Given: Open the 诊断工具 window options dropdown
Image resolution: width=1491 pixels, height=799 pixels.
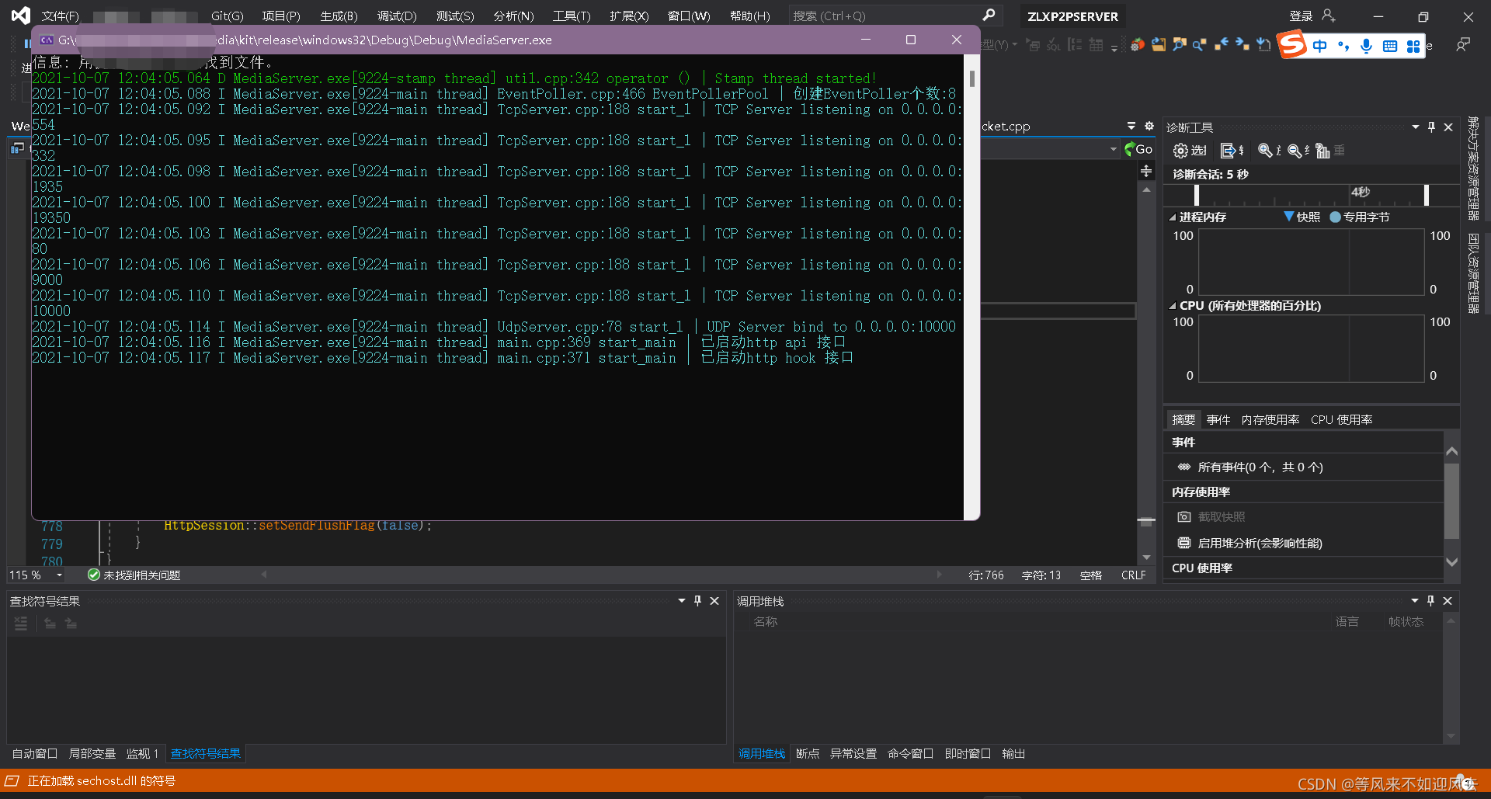Looking at the screenshot, I should click(1416, 127).
